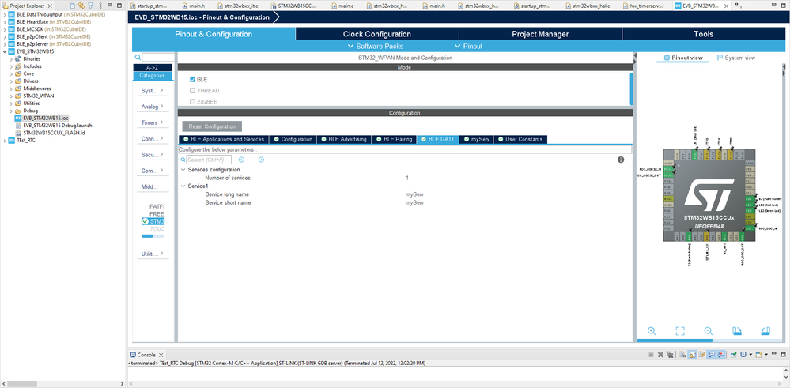This screenshot has width=790, height=388.
Task: Open BLE Pairing tab
Action: [394, 139]
